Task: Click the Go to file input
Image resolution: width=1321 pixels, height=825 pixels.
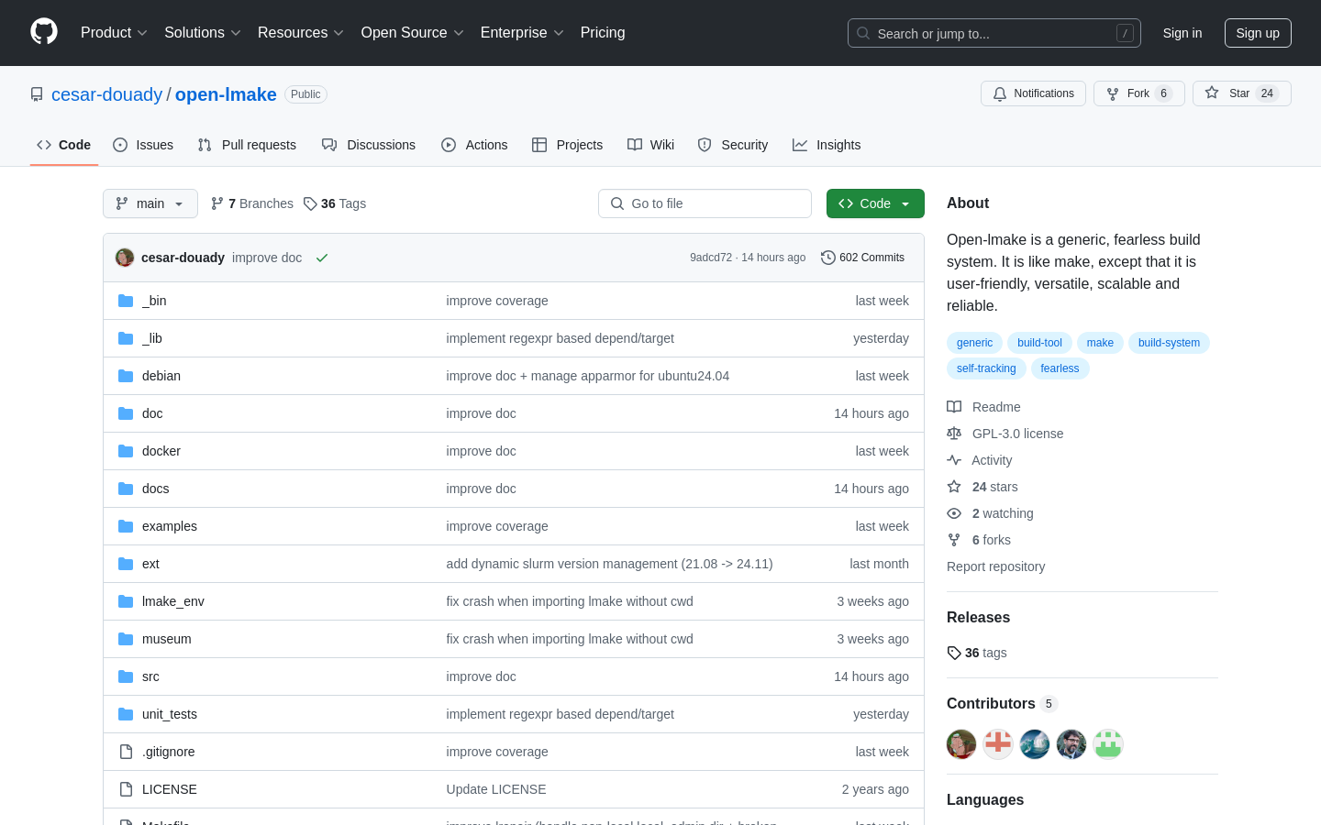Action: pyautogui.click(x=705, y=203)
